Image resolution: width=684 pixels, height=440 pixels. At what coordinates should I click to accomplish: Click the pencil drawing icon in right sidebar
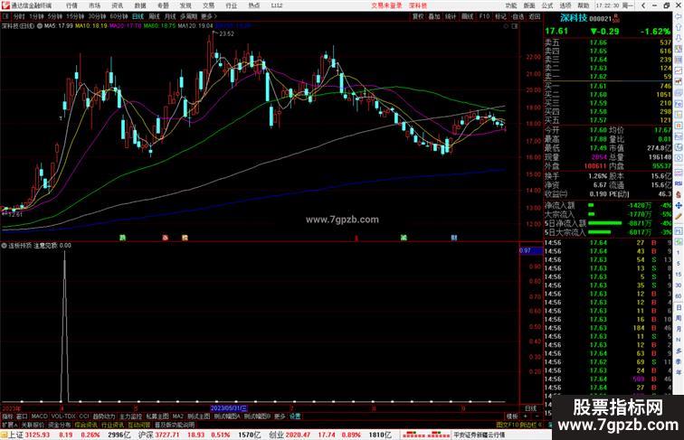pos(679,217)
